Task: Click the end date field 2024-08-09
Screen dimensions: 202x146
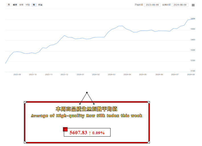Action: point(180,5)
